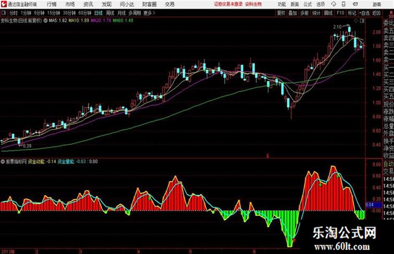The height and width of the screenshot is (254, 394).
Task: Click the 标记 mark button
Action: (x=352, y=13)
